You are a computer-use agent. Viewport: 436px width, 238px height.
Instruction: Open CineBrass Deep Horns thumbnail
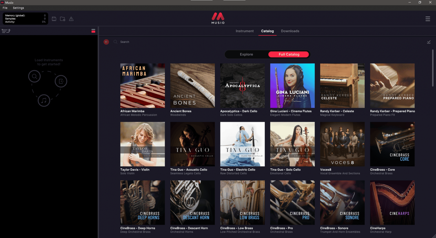pyautogui.click(x=143, y=203)
